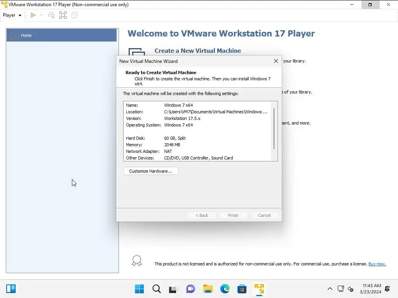Select Home in the library sidebar
This screenshot has height=298, width=398.
click(x=62, y=35)
